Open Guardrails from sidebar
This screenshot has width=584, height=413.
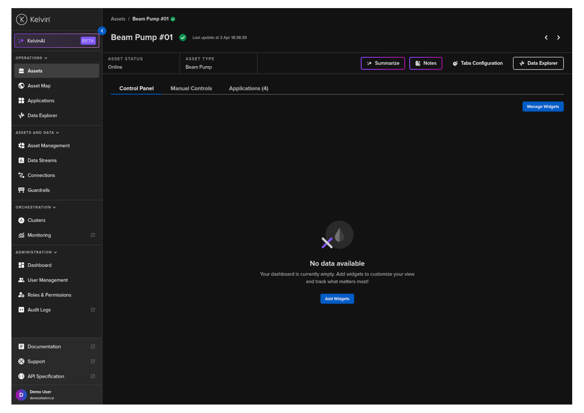click(38, 190)
